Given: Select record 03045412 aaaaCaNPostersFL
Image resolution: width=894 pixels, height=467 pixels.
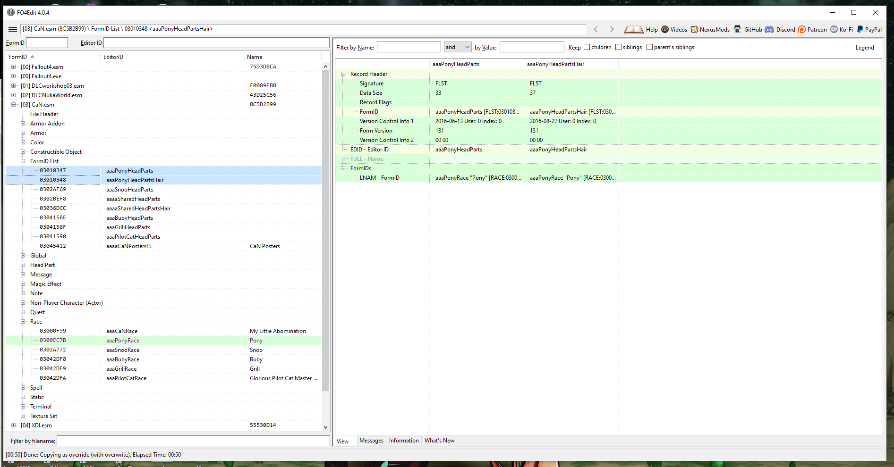Looking at the screenshot, I should pos(163,246).
